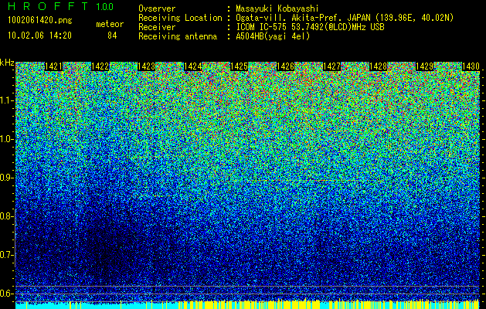Click the 1428 time marker
Image resolution: width=486 pixels, height=309 pixels.
tap(378, 66)
